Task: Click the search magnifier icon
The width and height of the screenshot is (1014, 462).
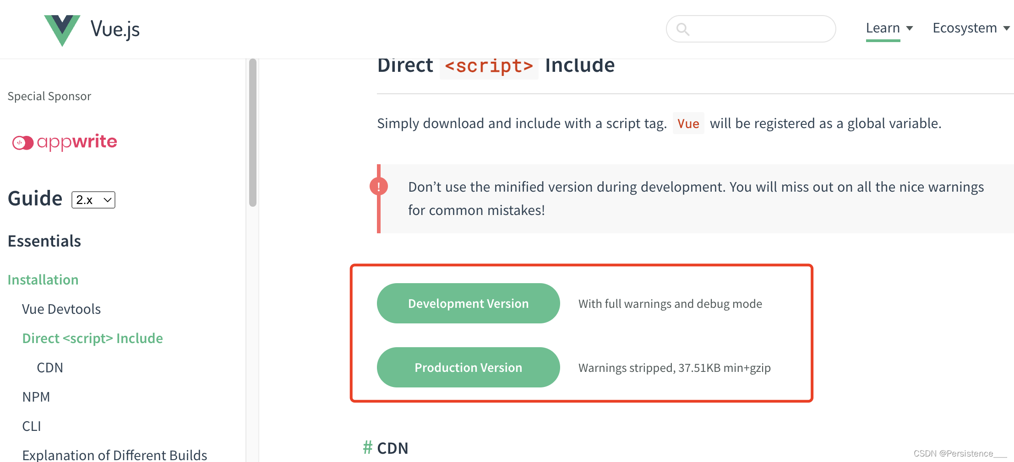Action: point(683,29)
